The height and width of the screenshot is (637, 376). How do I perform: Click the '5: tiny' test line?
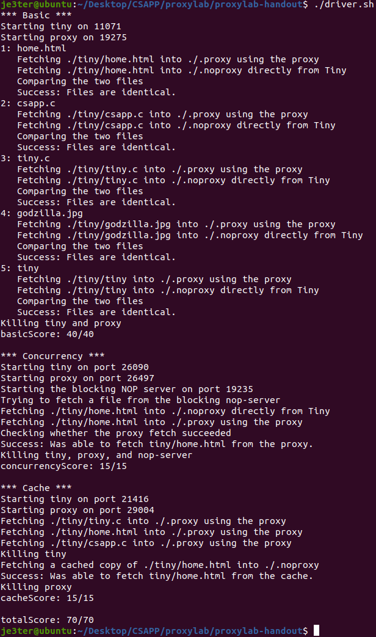pyautogui.click(x=20, y=268)
